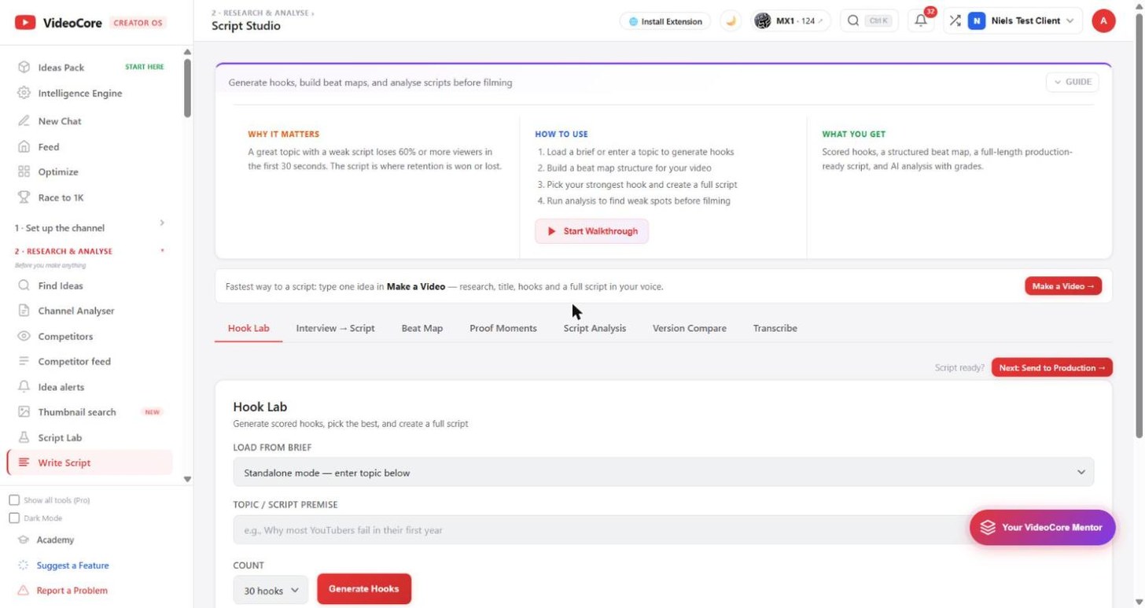Expand Set up the channel section
1145x608 pixels.
click(x=90, y=227)
